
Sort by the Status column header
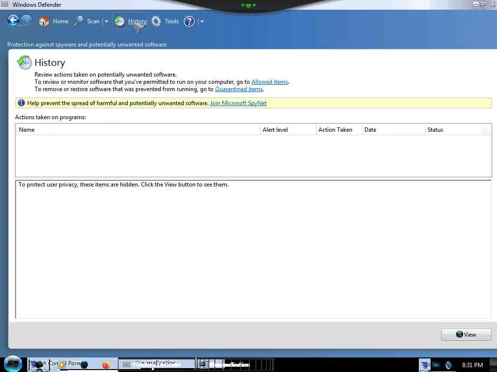coord(454,130)
